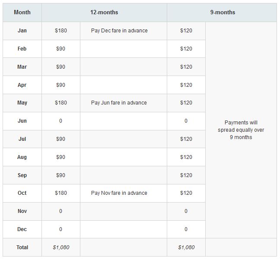Click the Month column header

coord(22,13)
